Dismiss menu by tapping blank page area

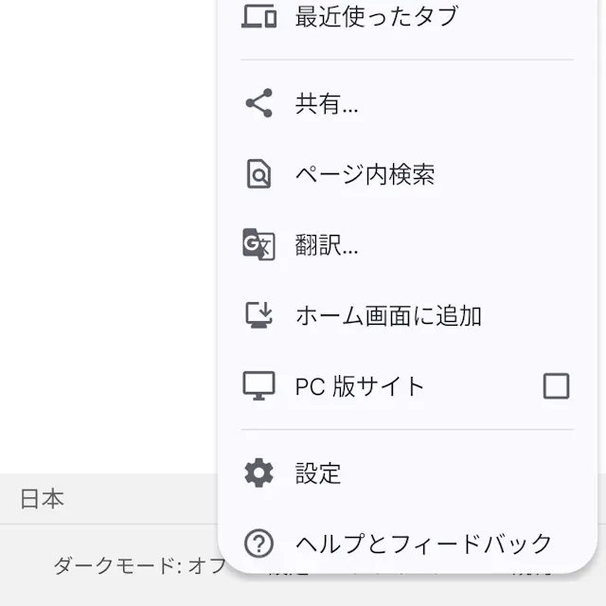[x=104, y=237]
